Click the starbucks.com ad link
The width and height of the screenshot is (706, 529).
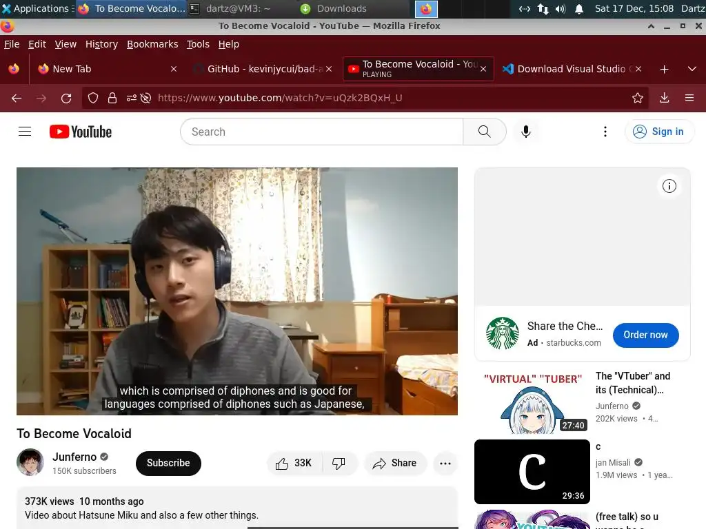573,343
